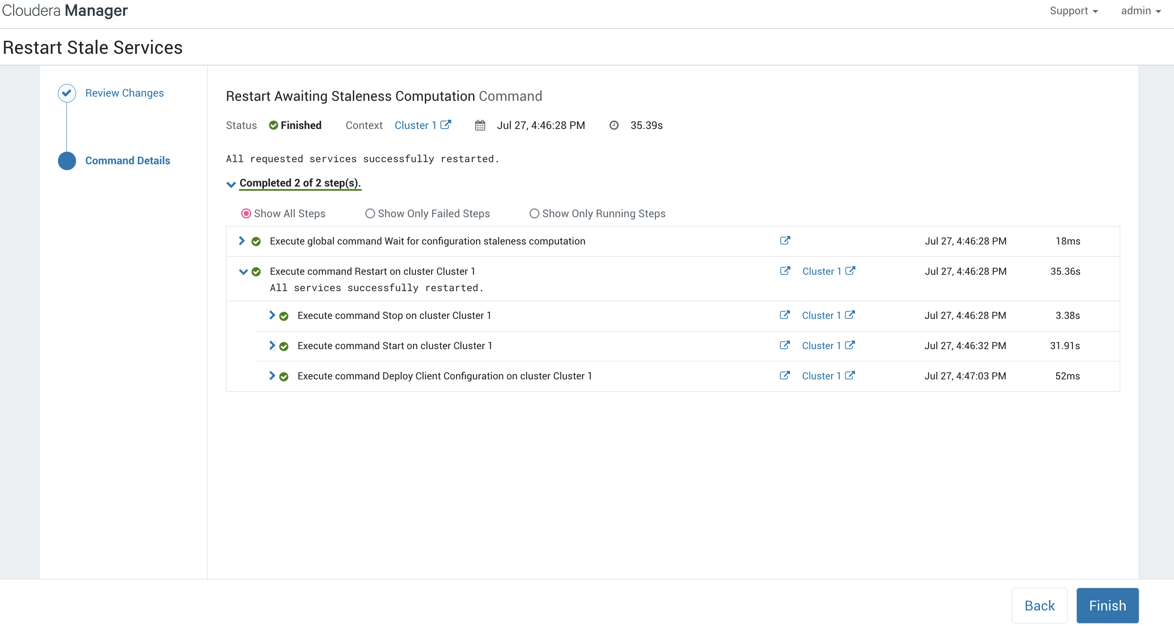Click the Jul 27, 4:47:03 PM timestamp

tap(965, 376)
